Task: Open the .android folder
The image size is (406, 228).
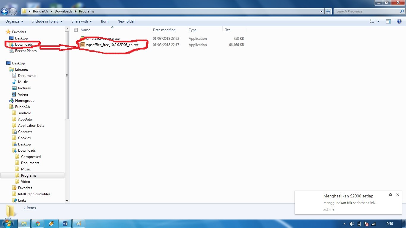Action: pyautogui.click(x=24, y=113)
